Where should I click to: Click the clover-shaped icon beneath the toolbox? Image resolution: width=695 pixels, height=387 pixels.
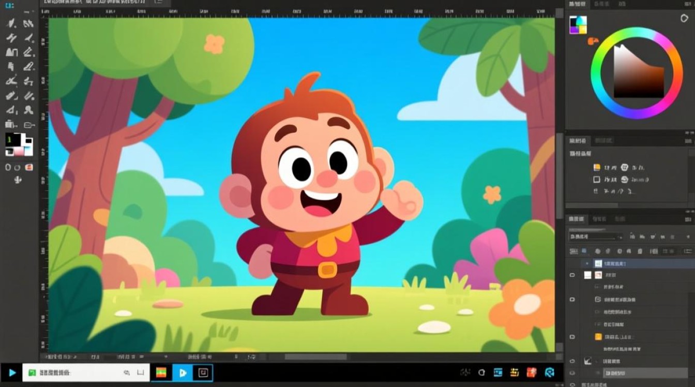pos(18,180)
